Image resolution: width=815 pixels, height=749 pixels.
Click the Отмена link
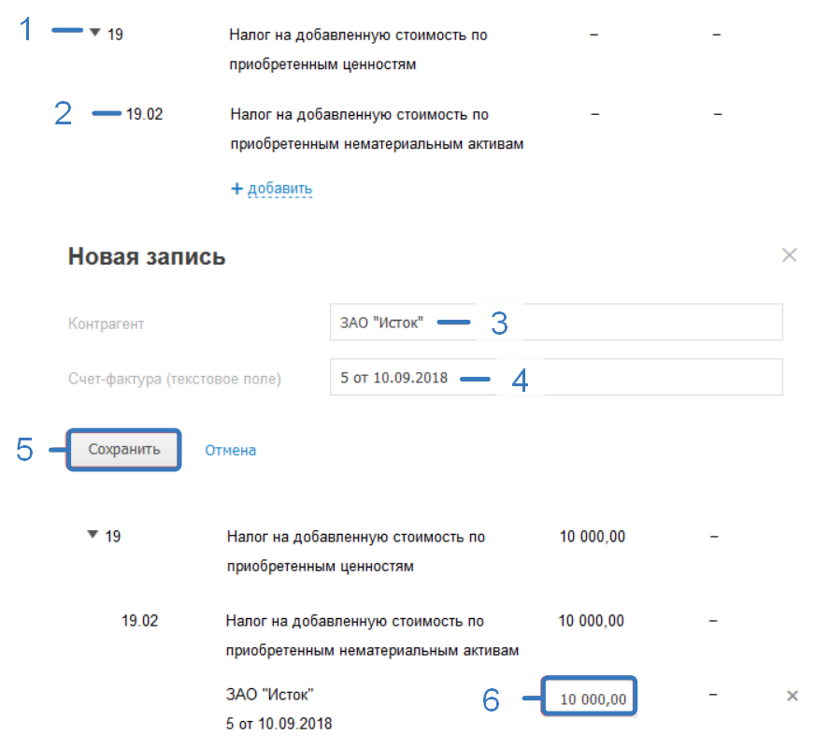click(x=230, y=450)
